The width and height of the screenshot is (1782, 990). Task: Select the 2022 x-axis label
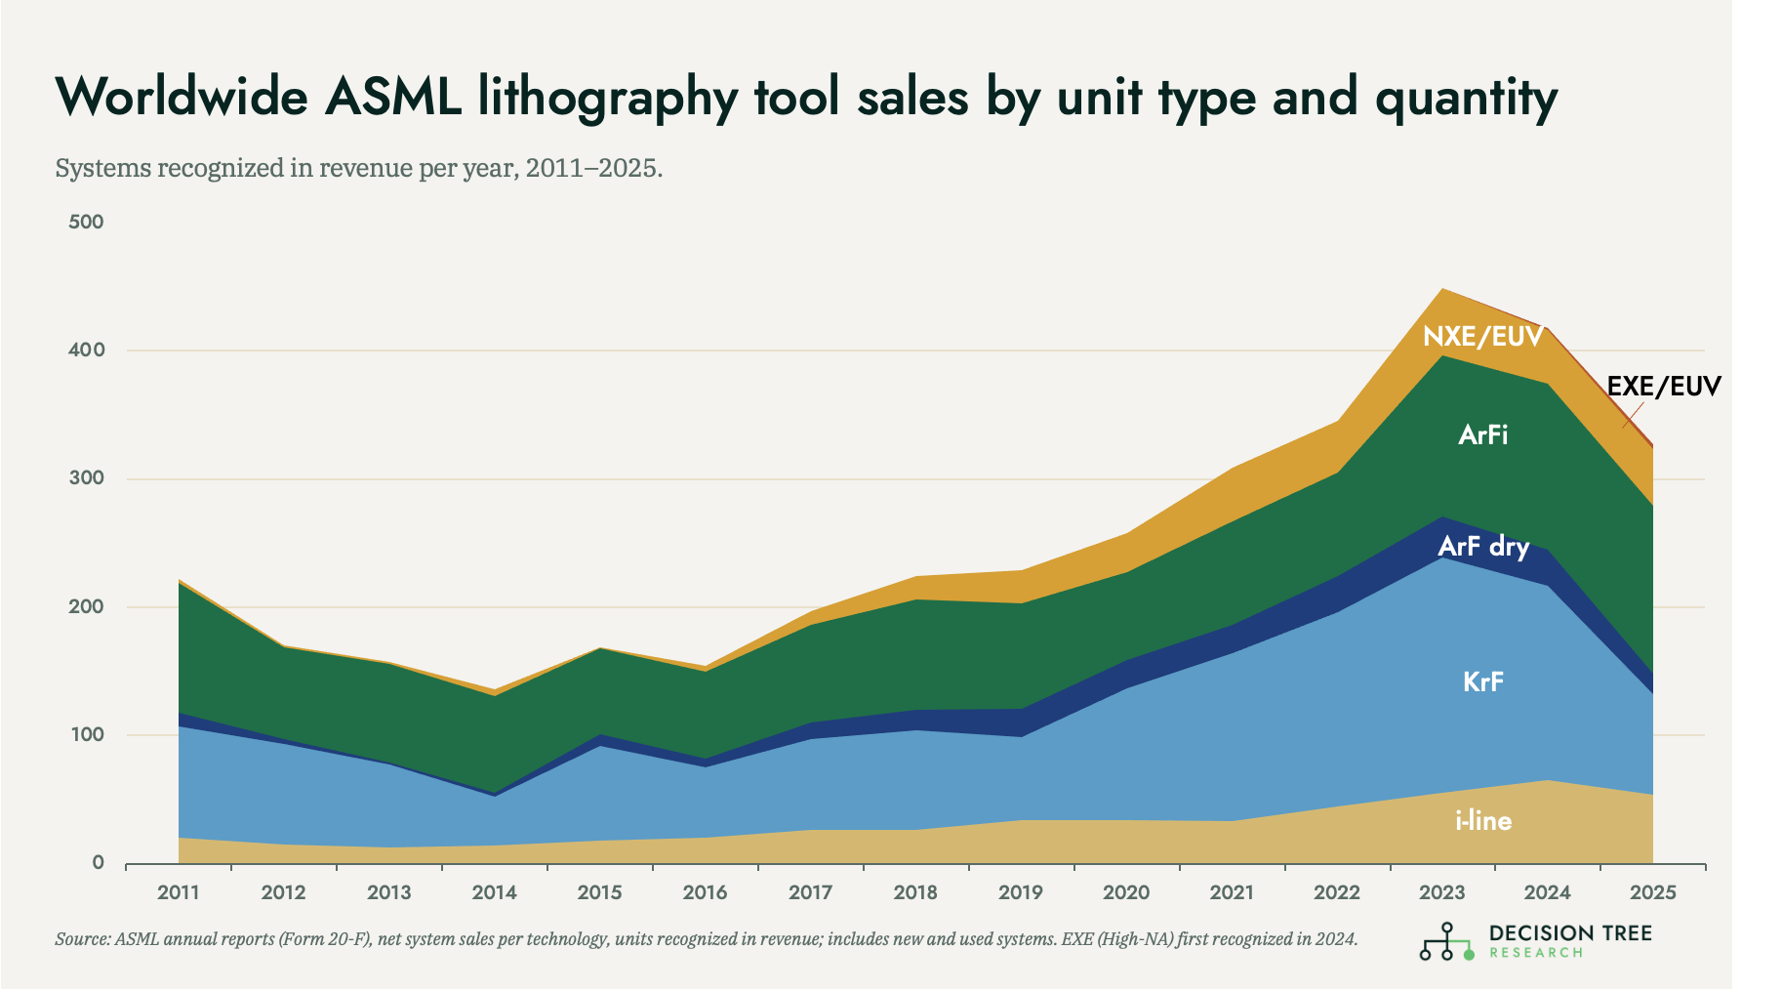tap(1338, 892)
